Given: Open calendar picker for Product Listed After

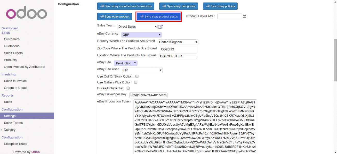Looking at the screenshot, I should click(244, 16).
